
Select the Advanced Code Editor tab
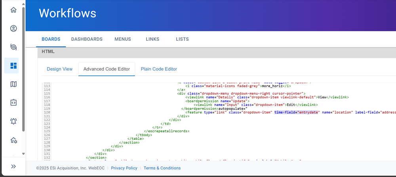(107, 69)
